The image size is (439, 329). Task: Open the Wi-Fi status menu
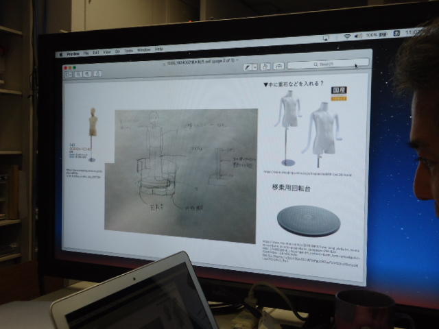347,36
